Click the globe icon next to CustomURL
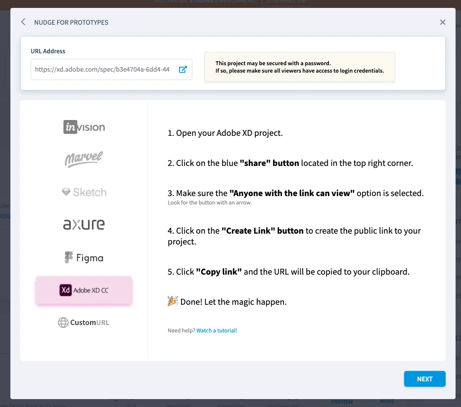The width and height of the screenshot is (461, 407). pyautogui.click(x=63, y=322)
